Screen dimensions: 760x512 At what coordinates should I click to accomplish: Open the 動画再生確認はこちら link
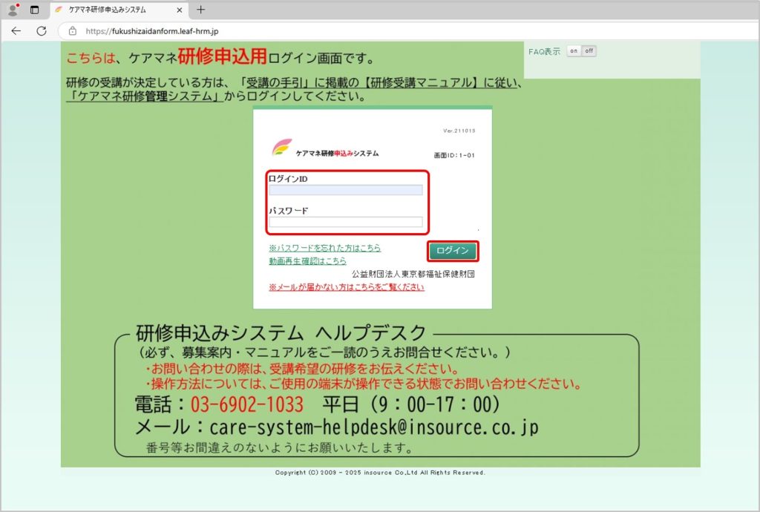pos(307,261)
